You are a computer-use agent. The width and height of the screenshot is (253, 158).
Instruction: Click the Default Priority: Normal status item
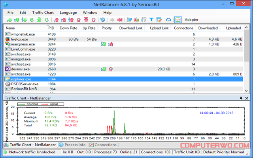point(223,152)
